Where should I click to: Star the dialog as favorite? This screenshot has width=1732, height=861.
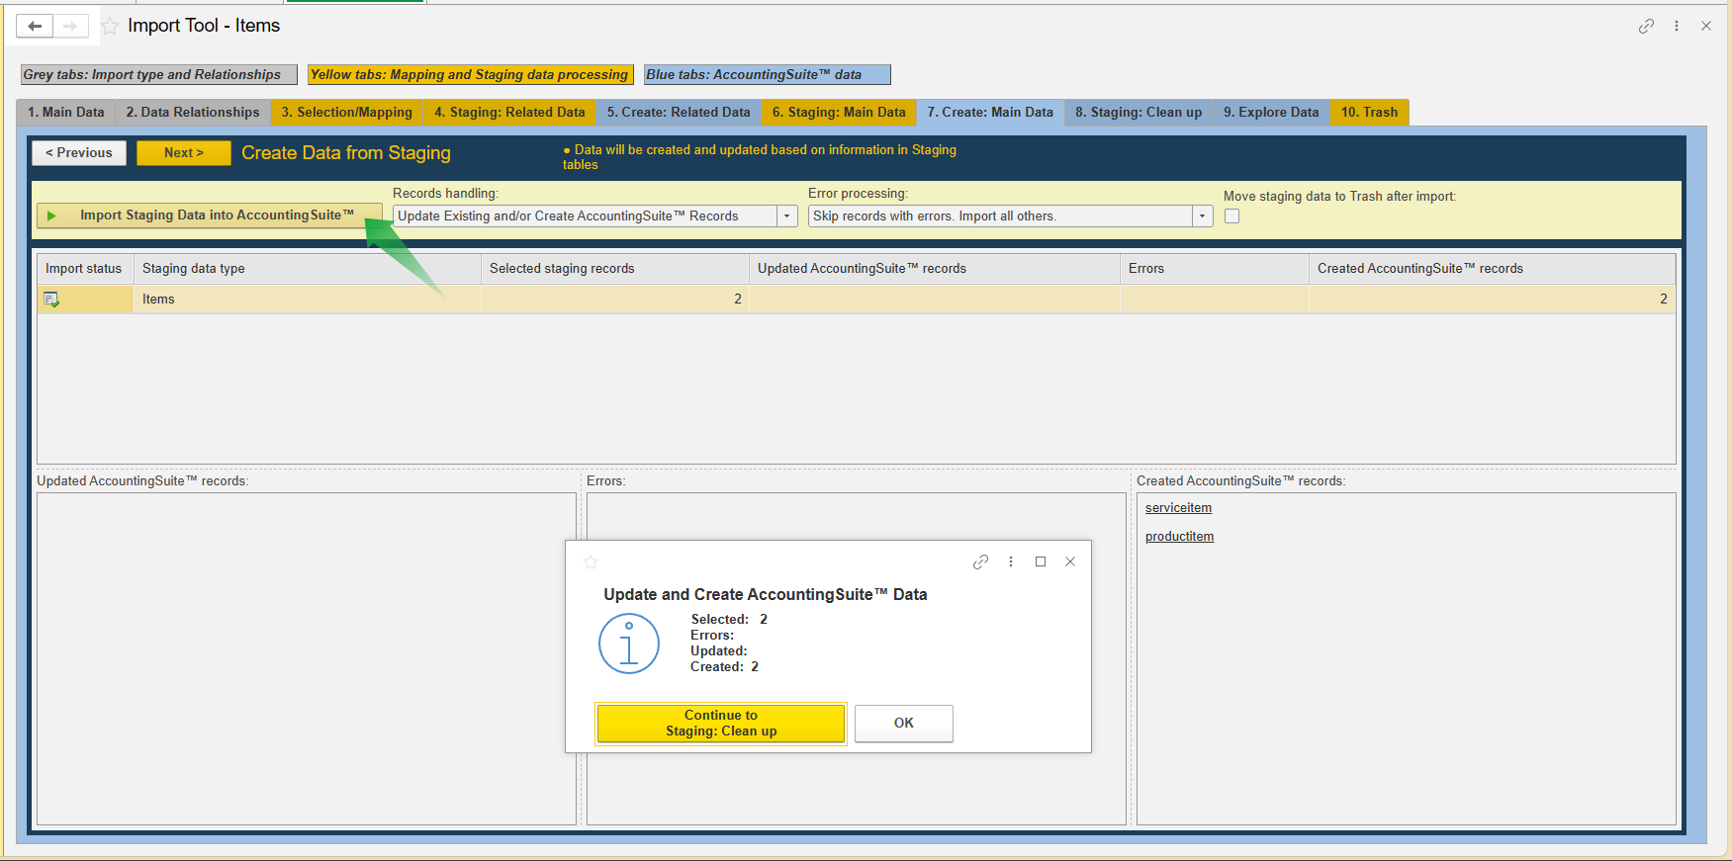[x=591, y=562]
